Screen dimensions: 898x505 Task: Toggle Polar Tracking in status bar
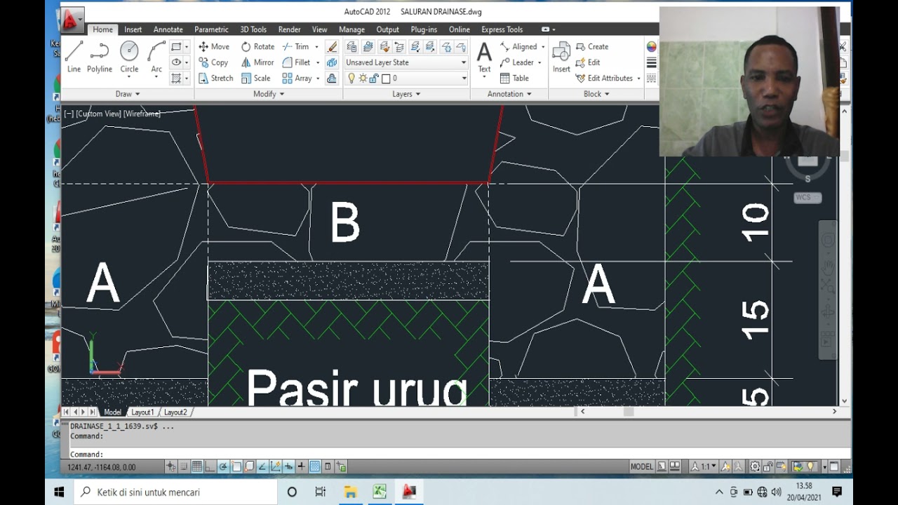pyautogui.click(x=224, y=466)
